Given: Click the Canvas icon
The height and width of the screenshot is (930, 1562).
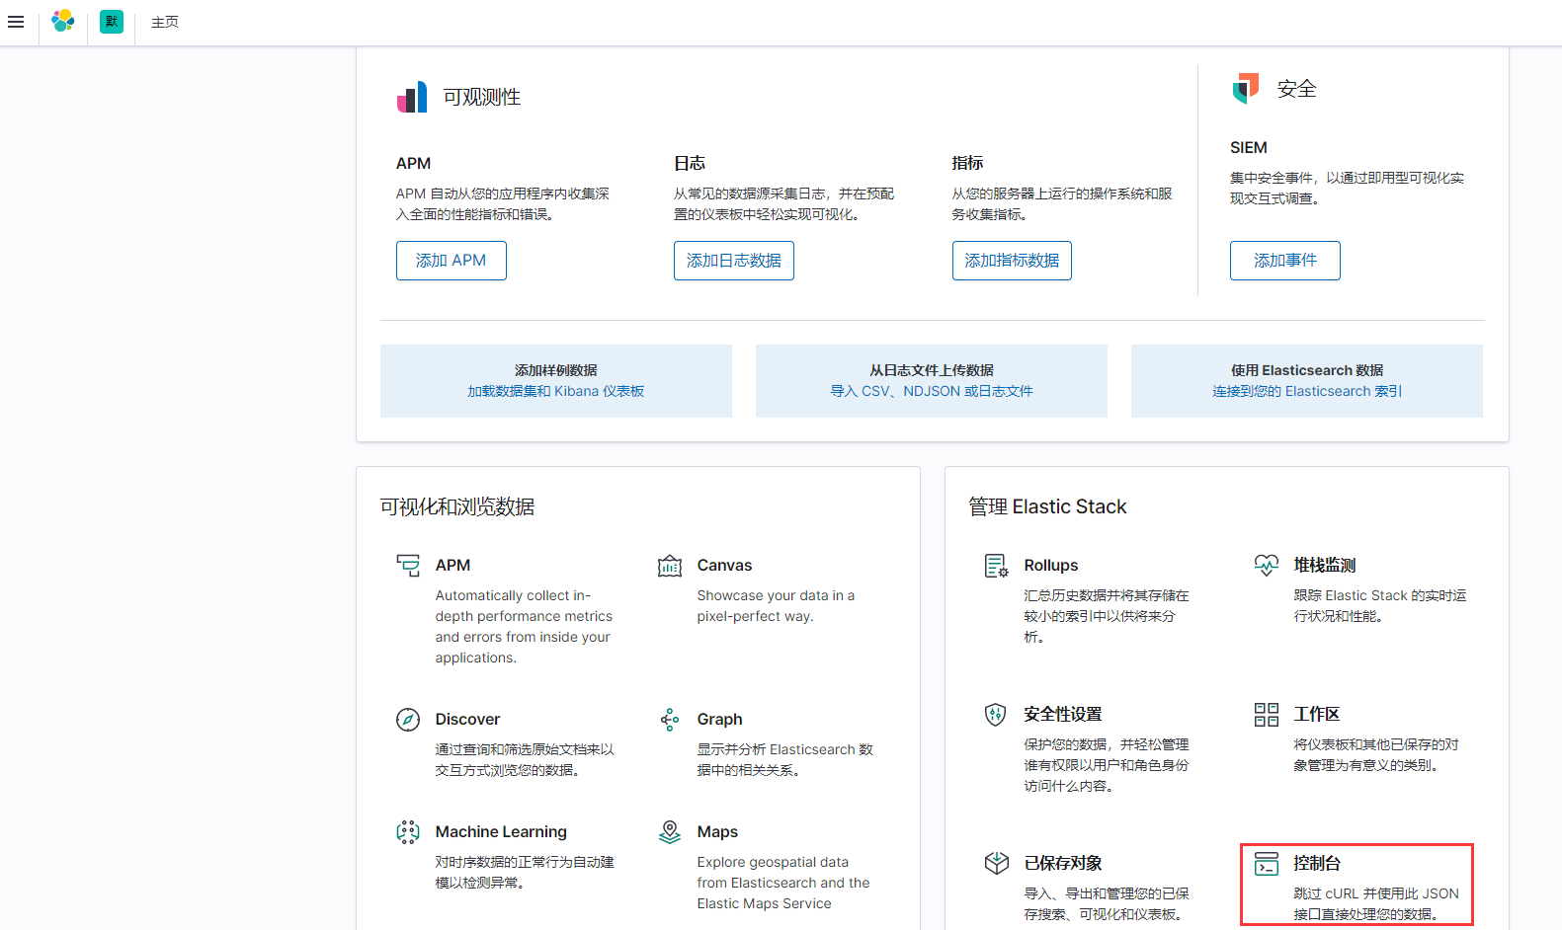Looking at the screenshot, I should coord(670,566).
